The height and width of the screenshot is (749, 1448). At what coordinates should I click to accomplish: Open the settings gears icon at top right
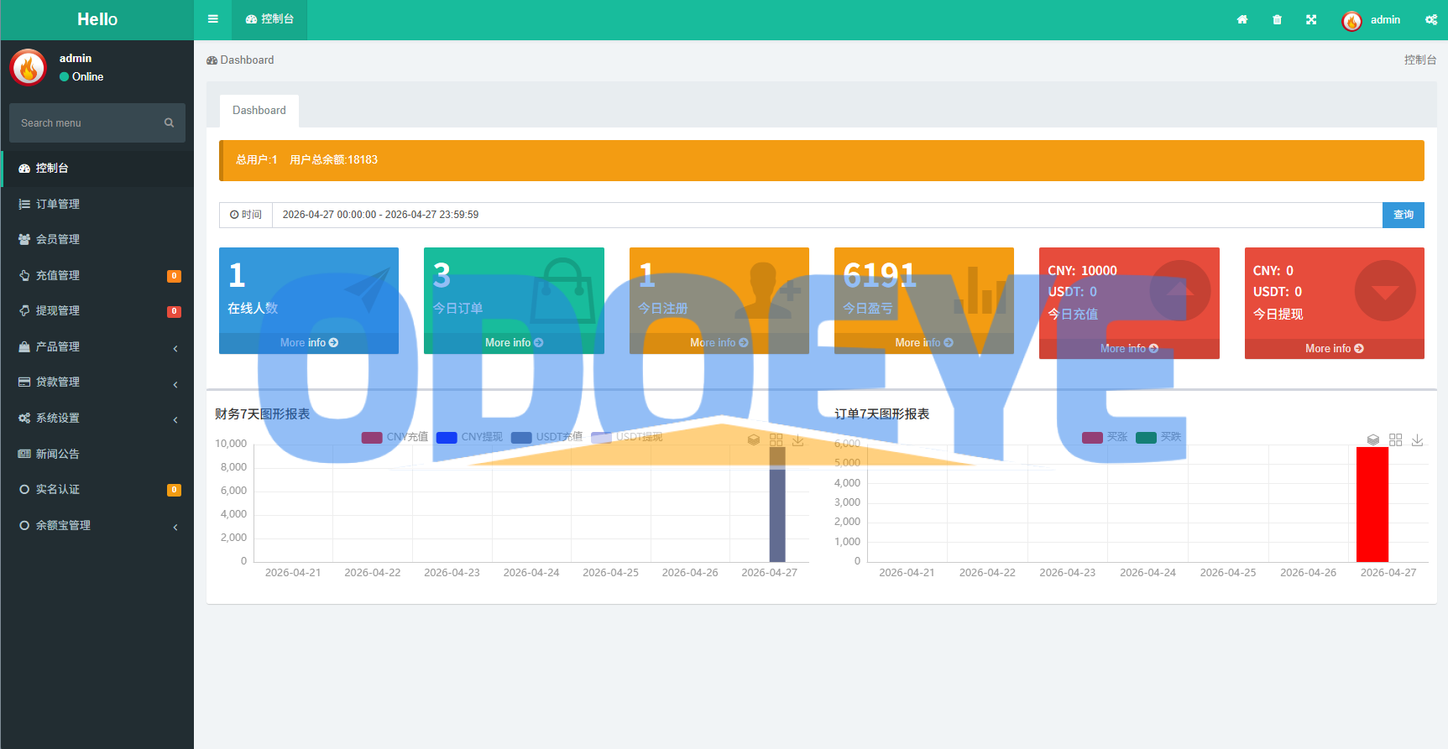pyautogui.click(x=1431, y=19)
